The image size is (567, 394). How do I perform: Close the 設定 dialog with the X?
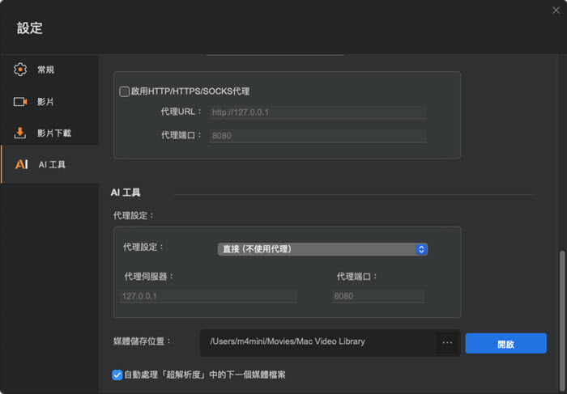[x=556, y=11]
